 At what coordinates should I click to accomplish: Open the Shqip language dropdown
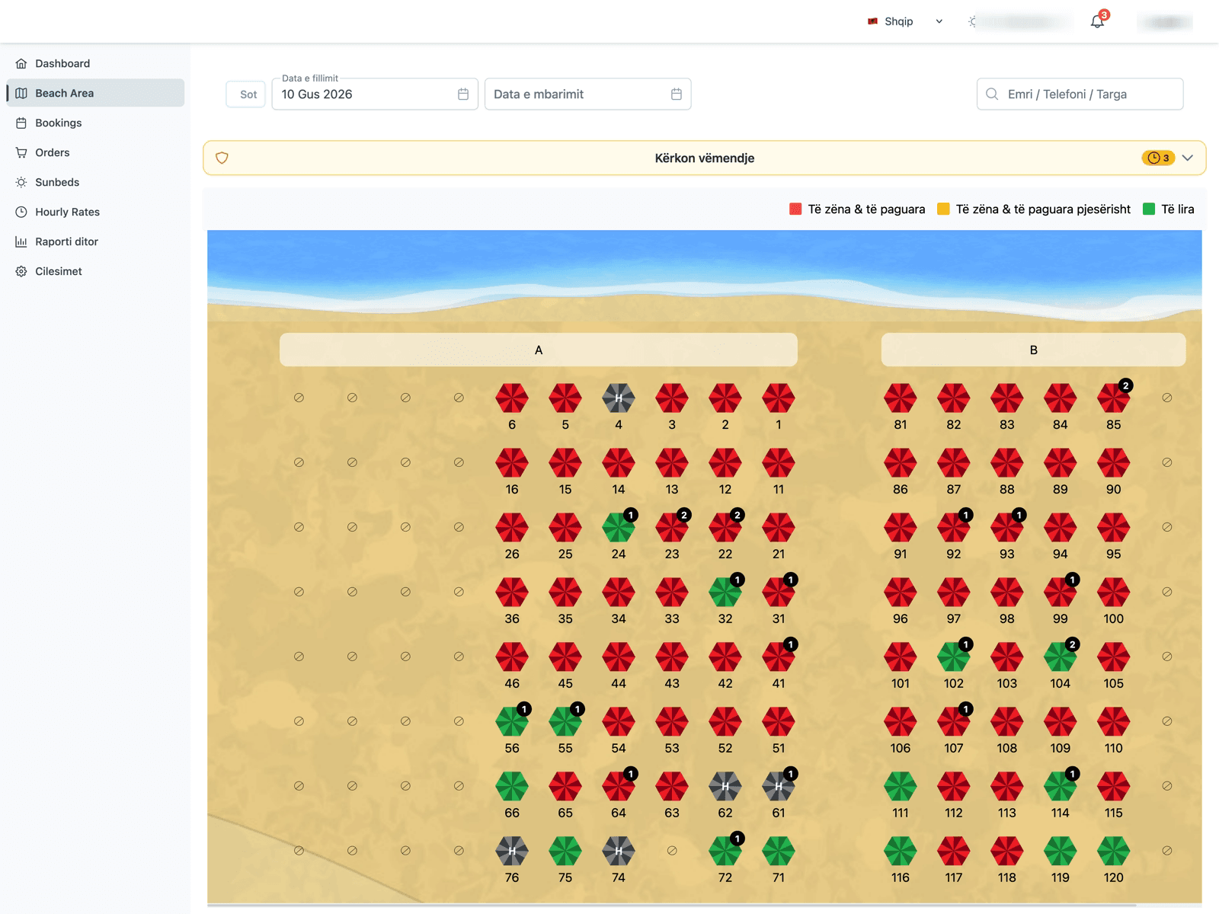[x=905, y=21]
